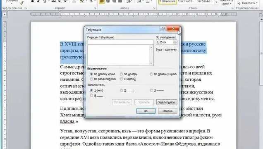Apply the 'Заголово...' style
This screenshot has width=263, height=149.
[x=205, y=1]
